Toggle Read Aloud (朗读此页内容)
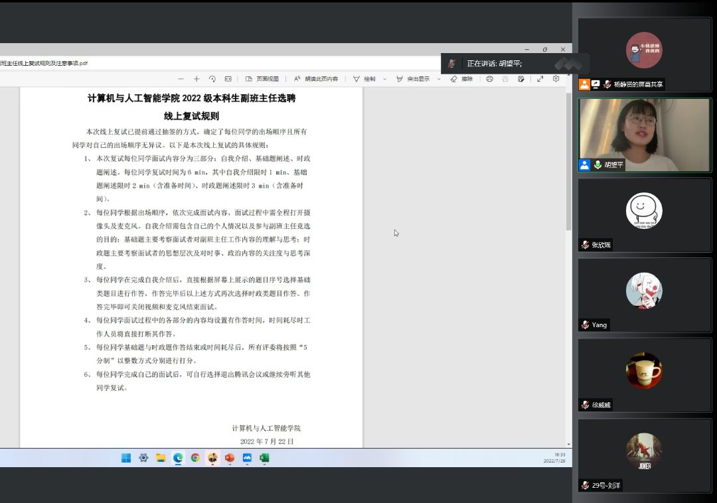This screenshot has height=503, width=717. [316, 79]
